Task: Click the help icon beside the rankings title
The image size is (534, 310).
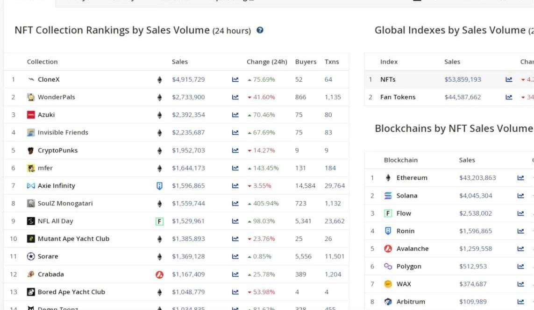Action: [x=260, y=30]
